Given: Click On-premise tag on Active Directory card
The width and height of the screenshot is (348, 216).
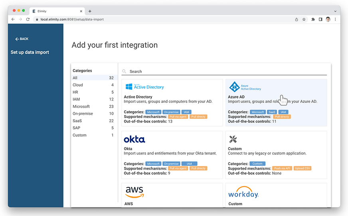Looking at the screenshot, I should click(171, 112).
